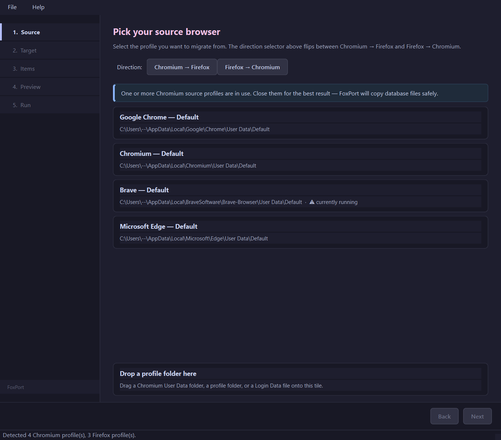
Task: Click the drag-a-folder instruction text
Action: [x=221, y=386]
